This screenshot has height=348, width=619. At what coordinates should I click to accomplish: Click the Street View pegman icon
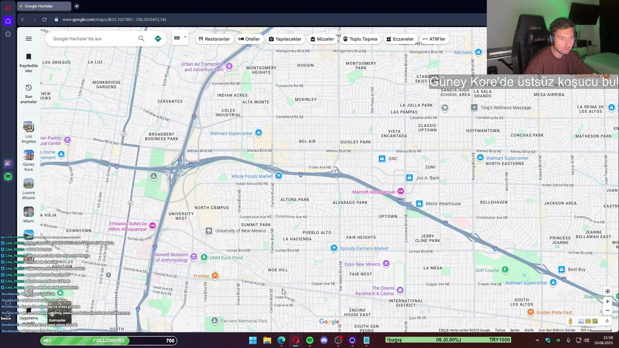[x=571, y=321]
